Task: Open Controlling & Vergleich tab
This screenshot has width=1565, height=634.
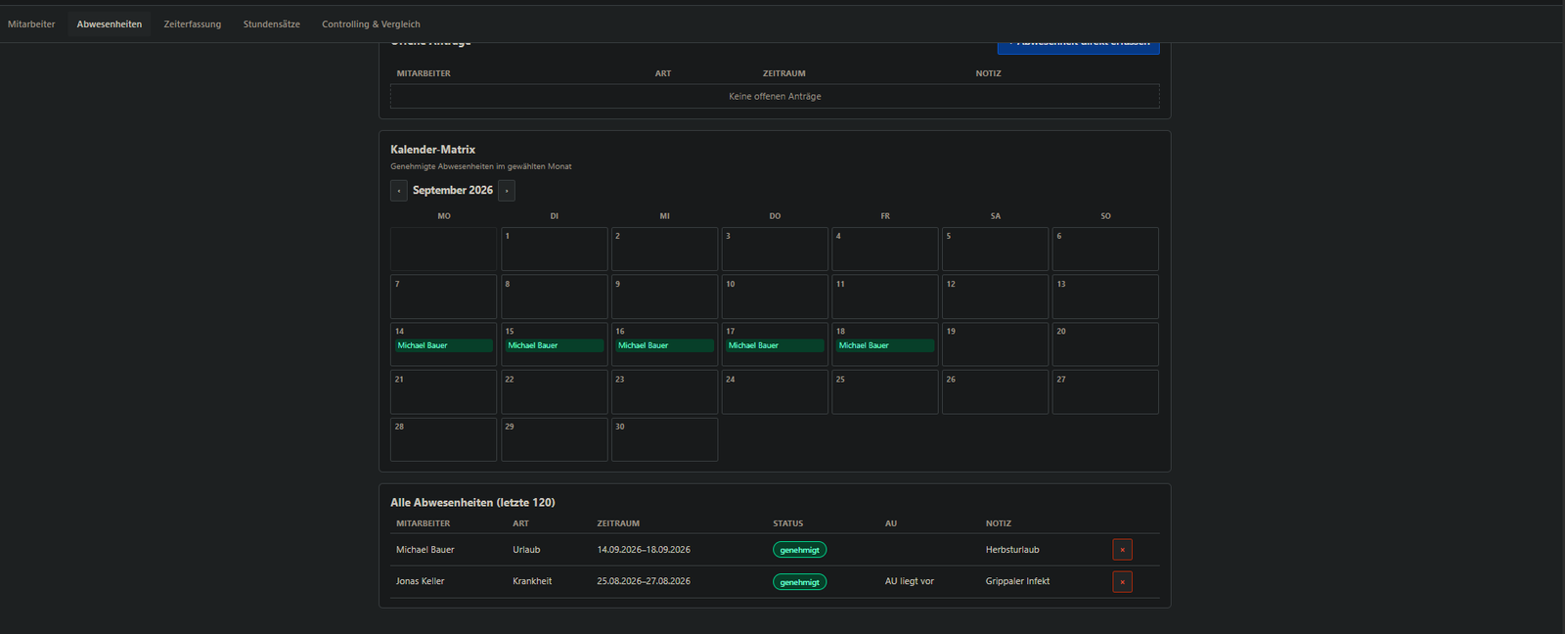Action: pos(371,24)
